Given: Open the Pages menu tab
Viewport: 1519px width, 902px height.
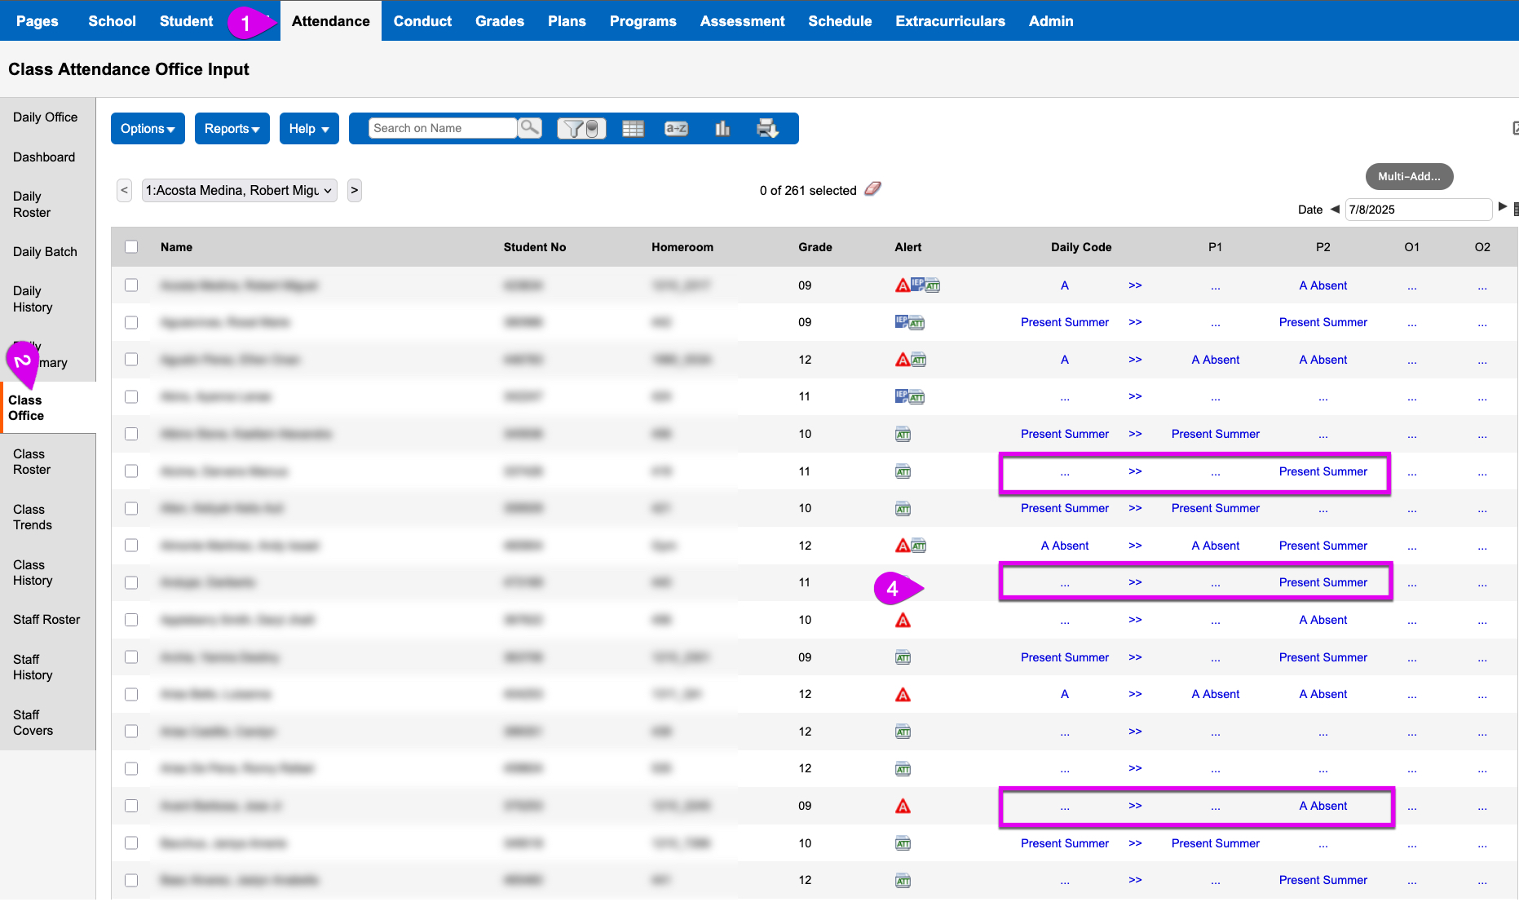Looking at the screenshot, I should click(x=37, y=21).
